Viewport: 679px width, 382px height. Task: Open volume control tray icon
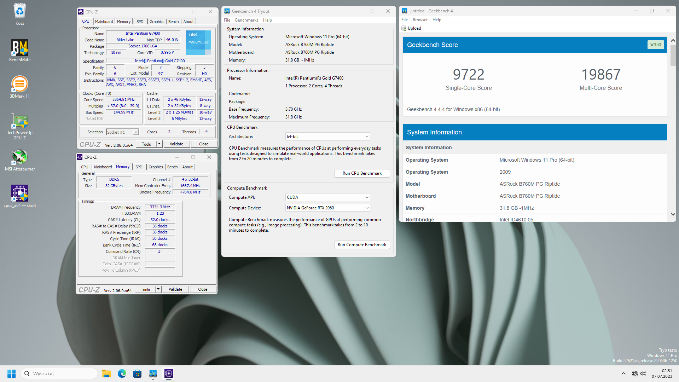click(x=643, y=374)
